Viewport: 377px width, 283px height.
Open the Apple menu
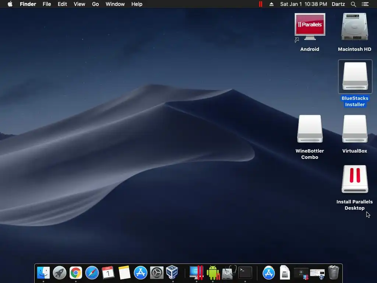pyautogui.click(x=10, y=4)
